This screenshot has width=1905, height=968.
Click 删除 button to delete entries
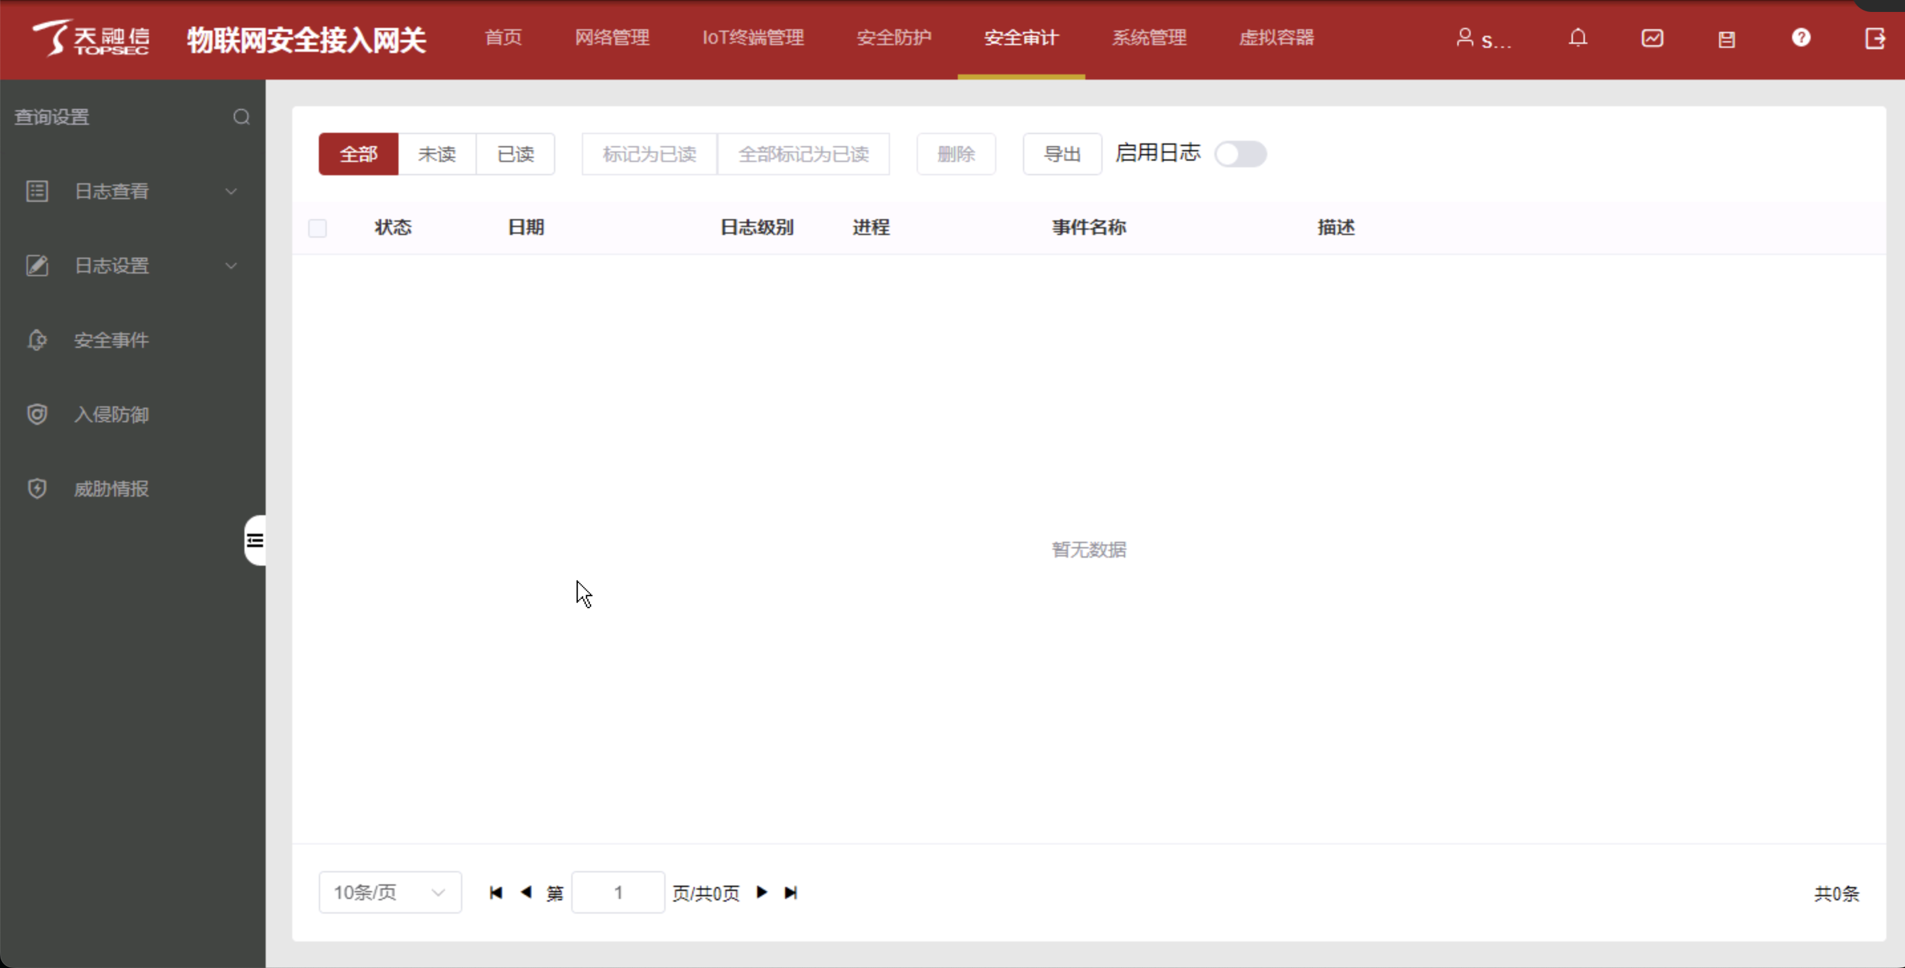pos(956,153)
